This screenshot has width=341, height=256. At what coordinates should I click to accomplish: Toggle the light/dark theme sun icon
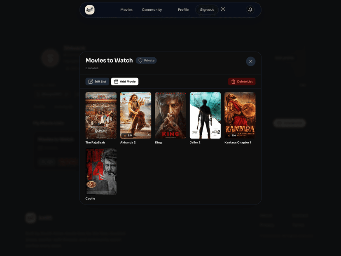223,9
